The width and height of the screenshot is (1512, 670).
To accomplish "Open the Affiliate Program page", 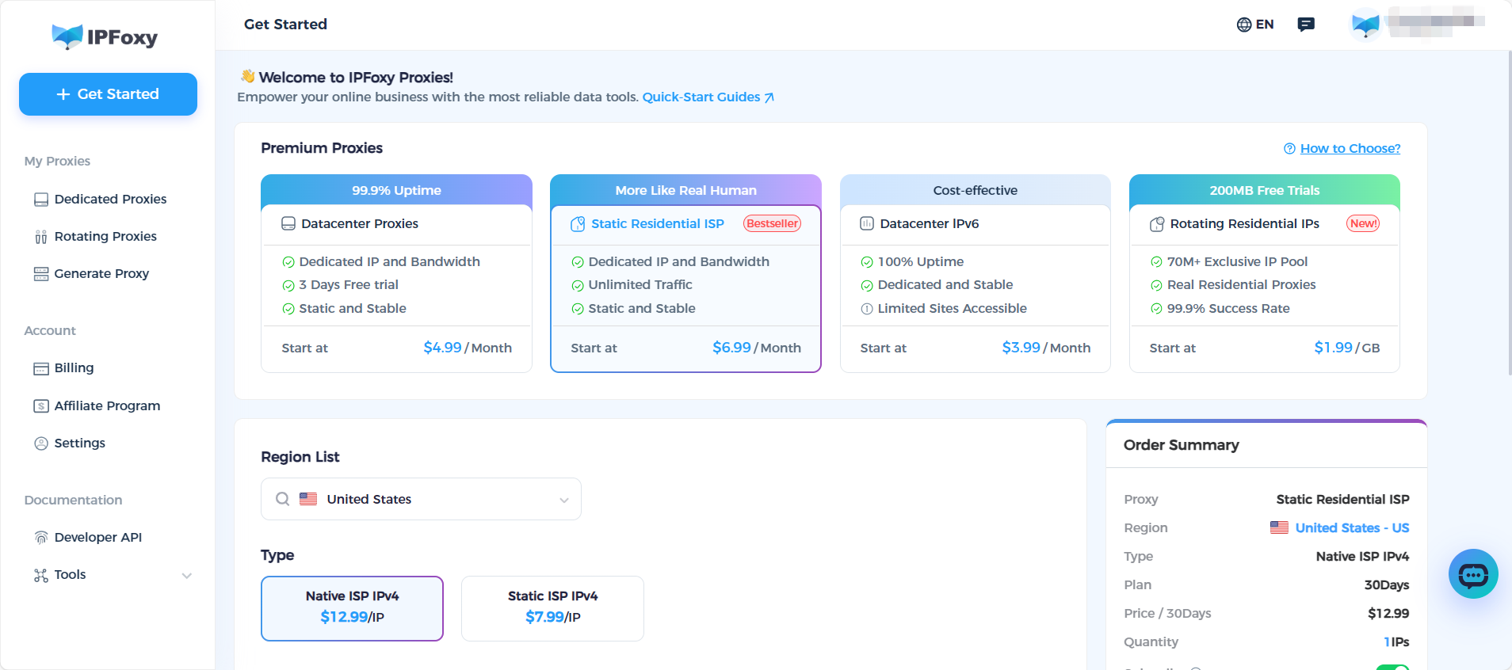I will pyautogui.click(x=107, y=406).
